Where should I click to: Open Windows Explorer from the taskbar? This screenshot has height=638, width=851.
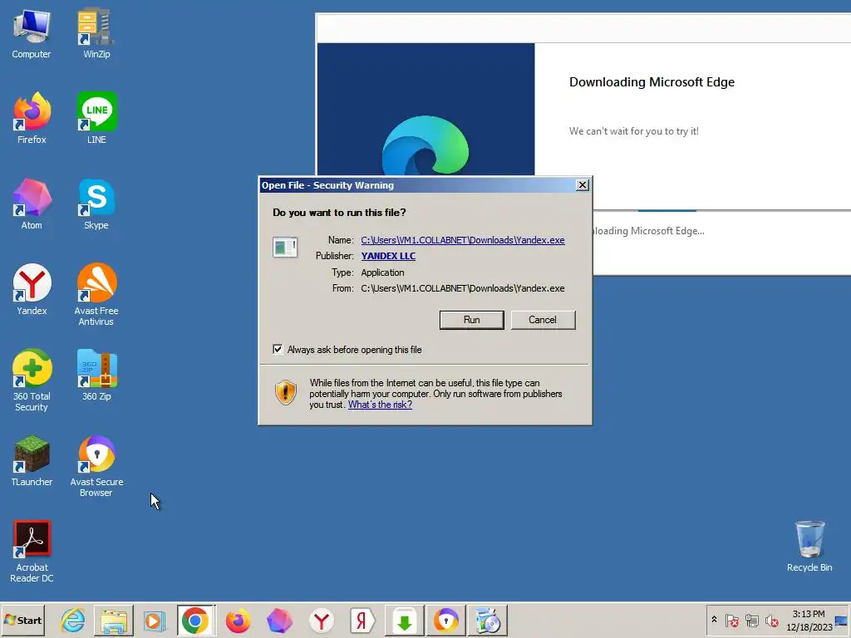[x=113, y=620]
